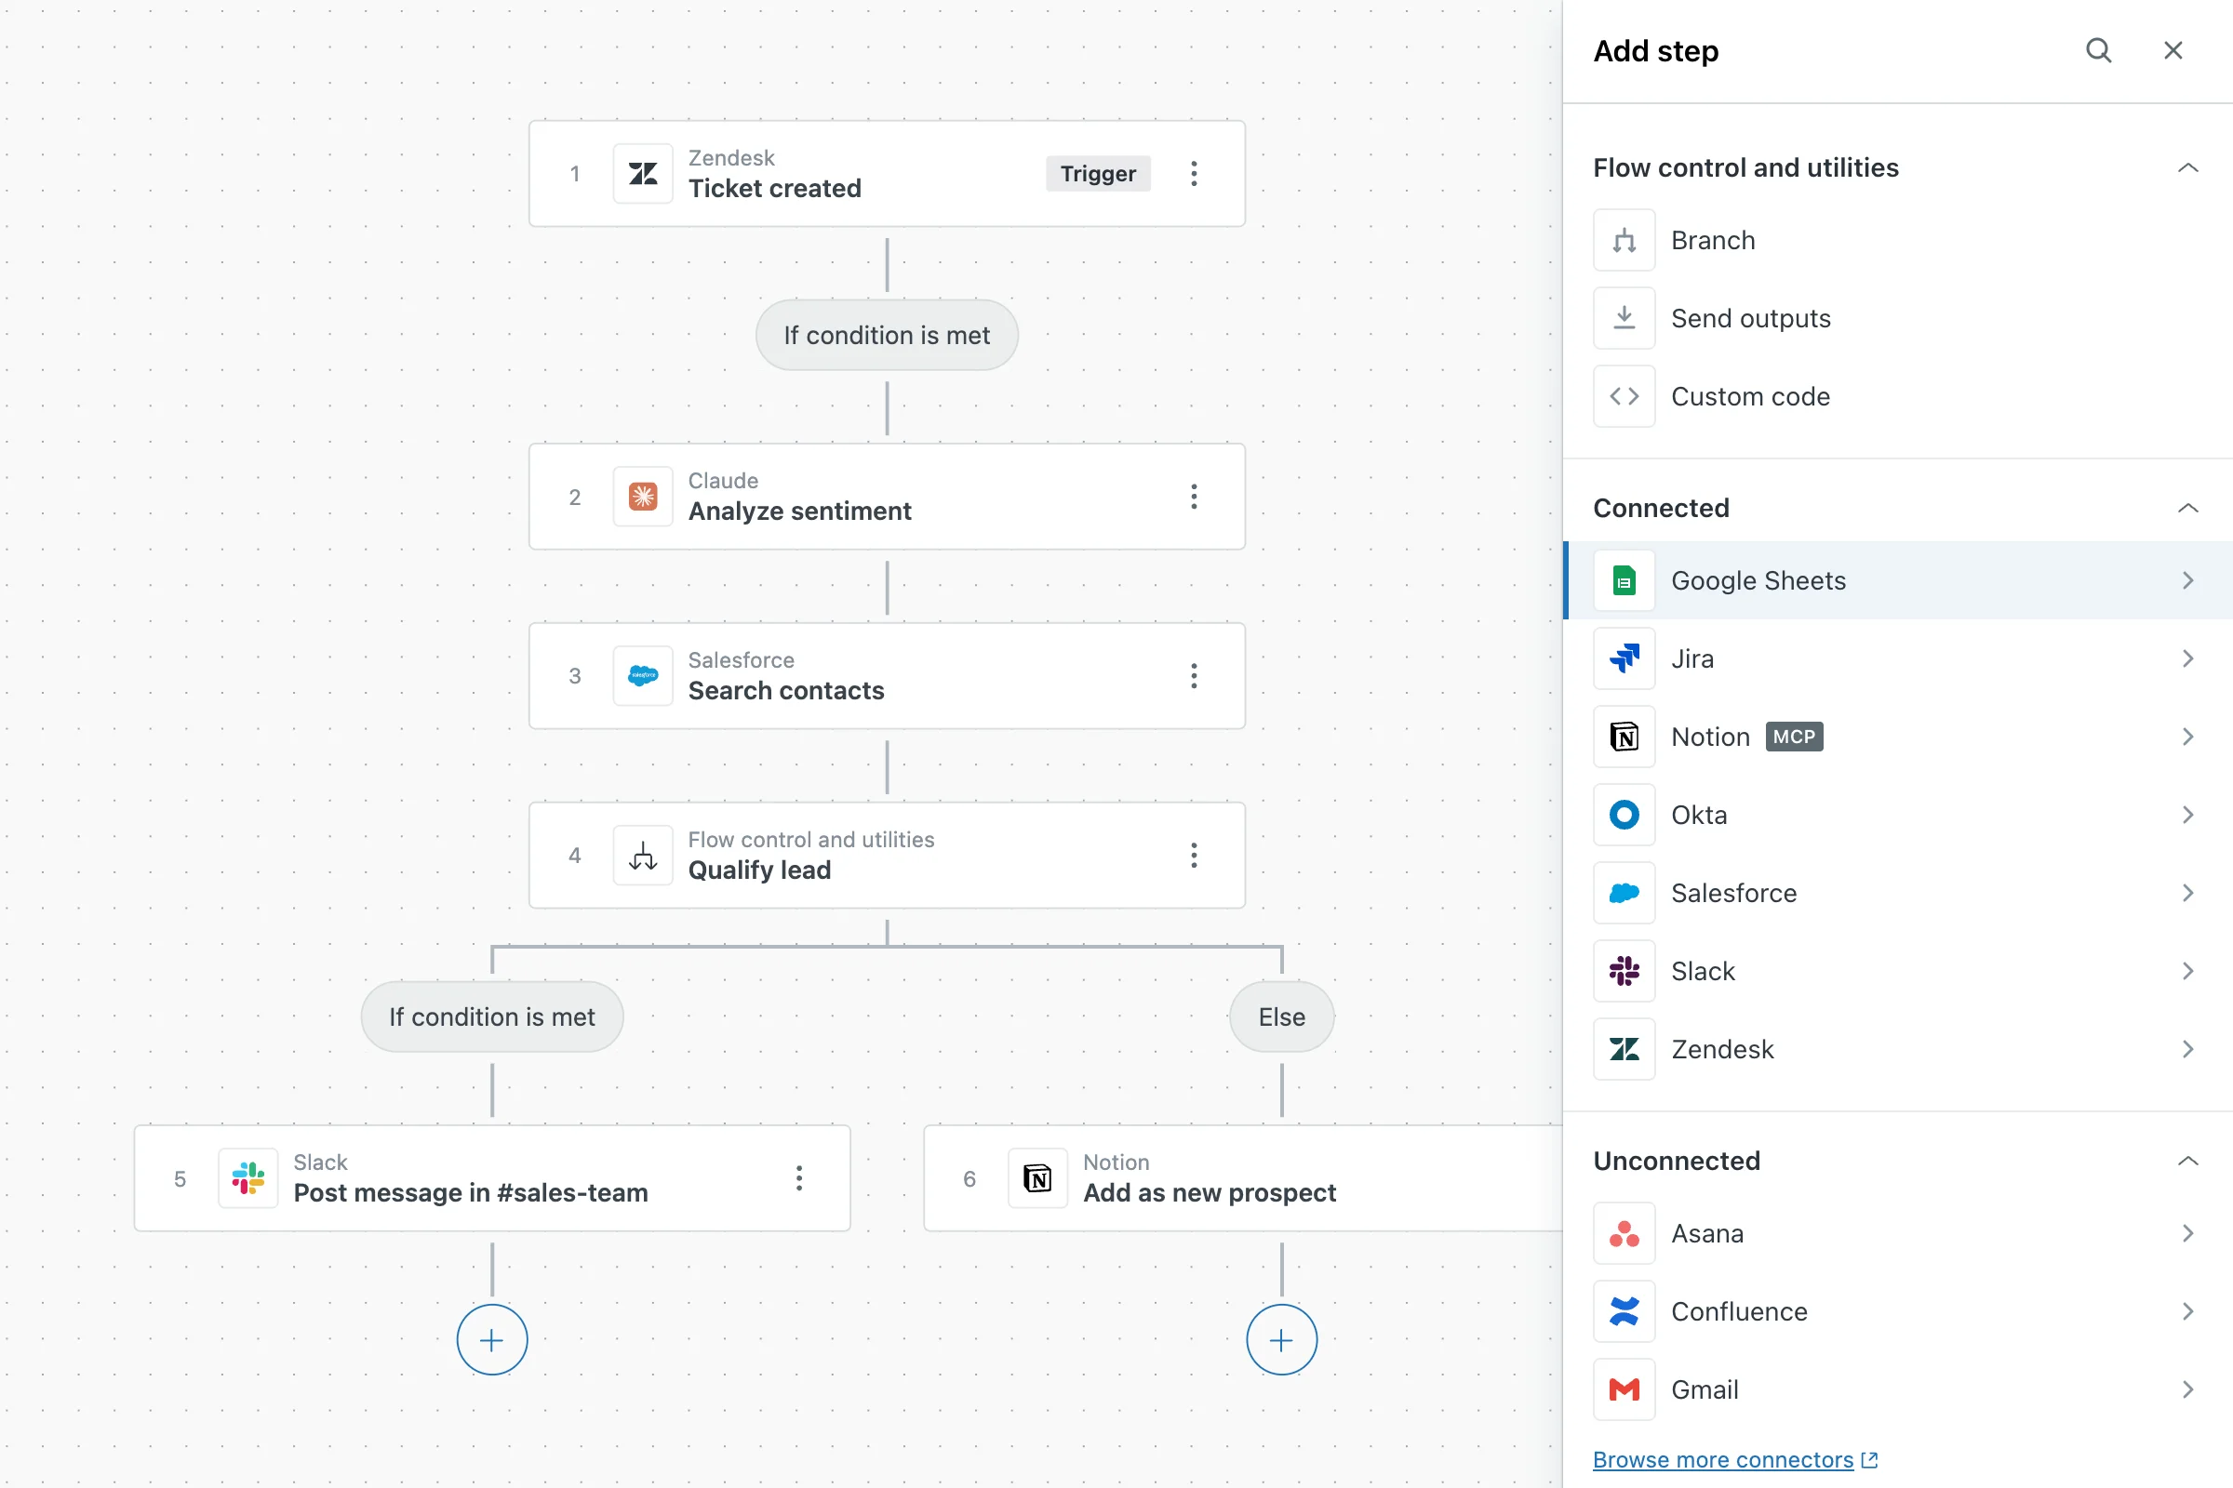The image size is (2233, 1488).
Task: Click the Okta icon
Action: [1625, 815]
